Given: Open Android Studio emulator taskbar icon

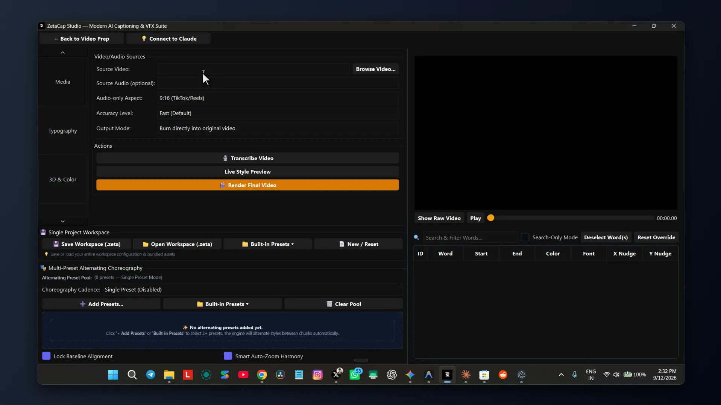Looking at the screenshot, I should [x=373, y=375].
